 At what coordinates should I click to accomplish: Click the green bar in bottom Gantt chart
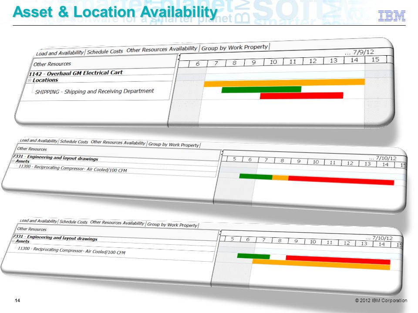[x=253, y=256]
